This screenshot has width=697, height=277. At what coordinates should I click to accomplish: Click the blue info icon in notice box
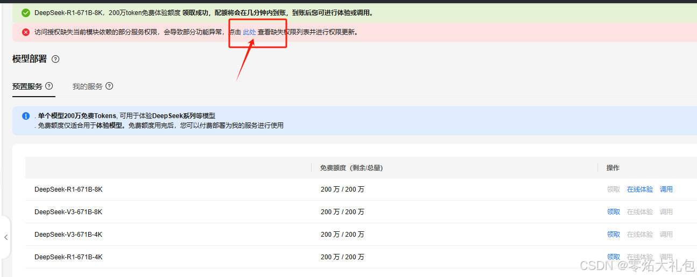point(26,116)
